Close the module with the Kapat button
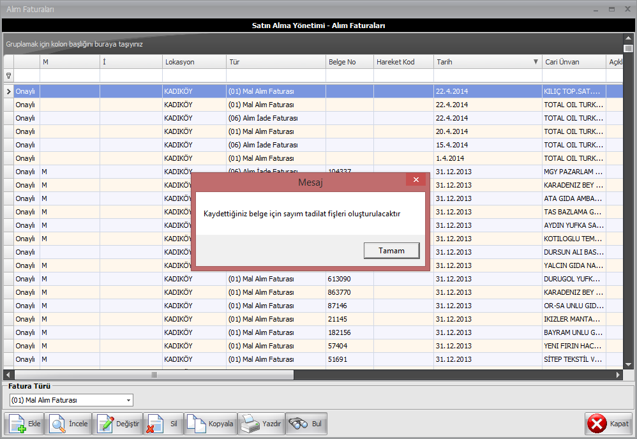Viewport: 637px width, 439px height. coord(608,424)
